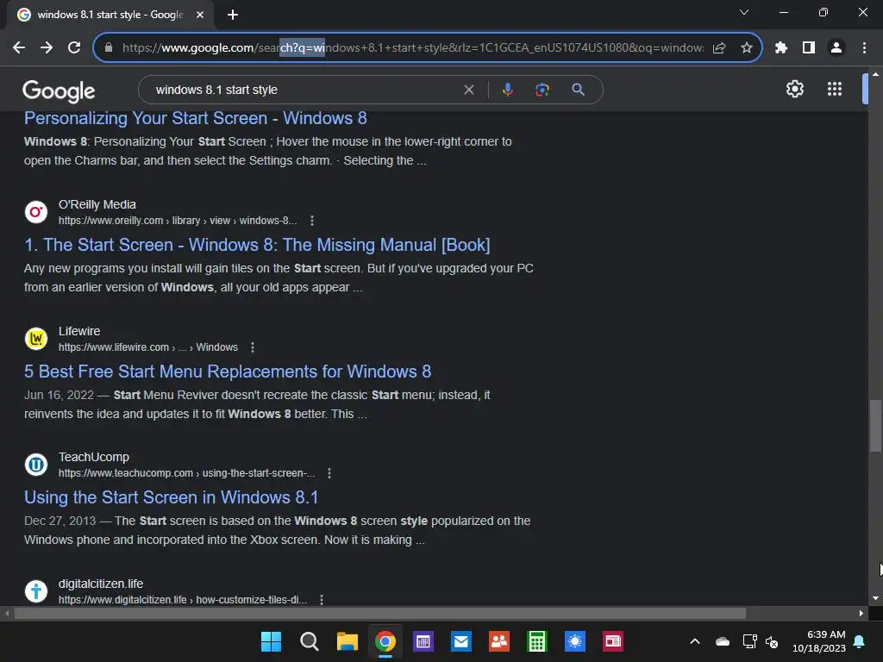Reload the current page
Screen dimensions: 883x662
74,48
